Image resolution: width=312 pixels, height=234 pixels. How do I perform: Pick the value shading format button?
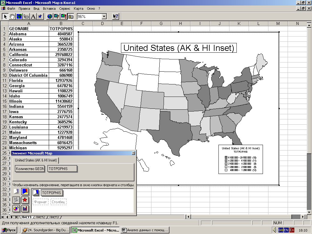pos(16,192)
